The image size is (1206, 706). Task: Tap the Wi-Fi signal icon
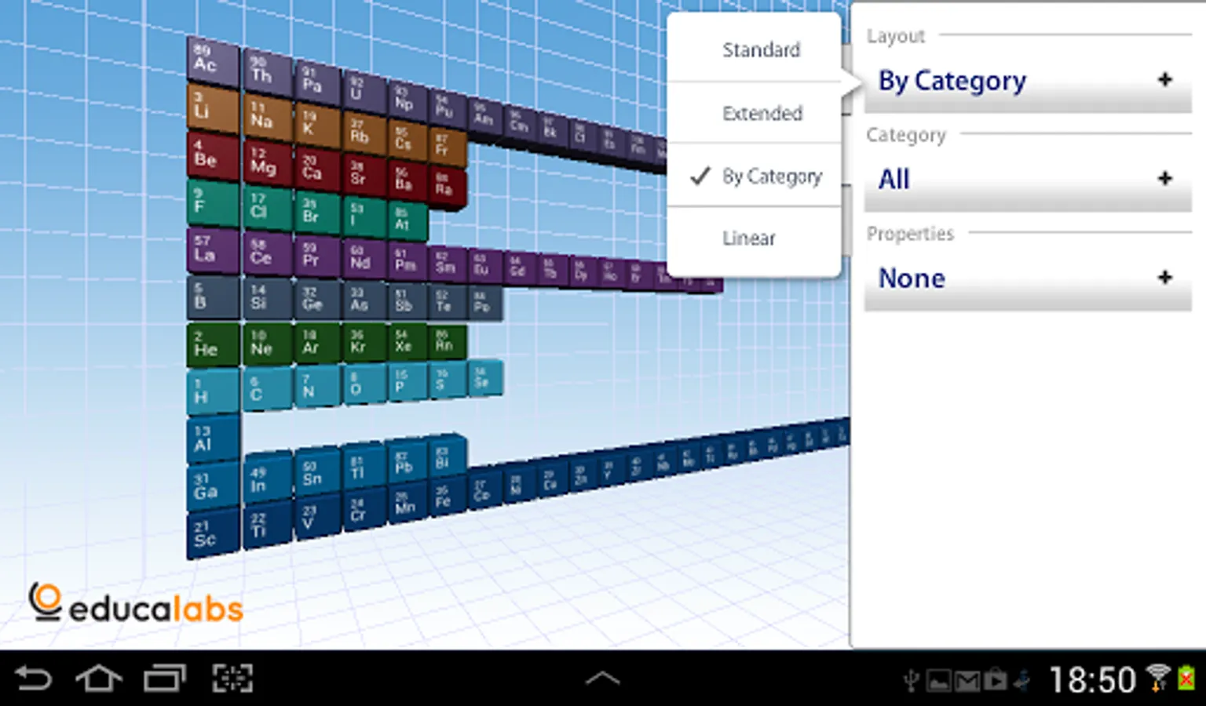coord(1157,679)
